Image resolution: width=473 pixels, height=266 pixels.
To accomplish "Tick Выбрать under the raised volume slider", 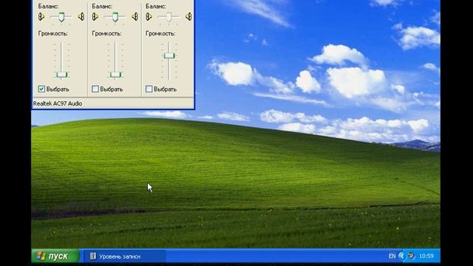I will point(149,89).
